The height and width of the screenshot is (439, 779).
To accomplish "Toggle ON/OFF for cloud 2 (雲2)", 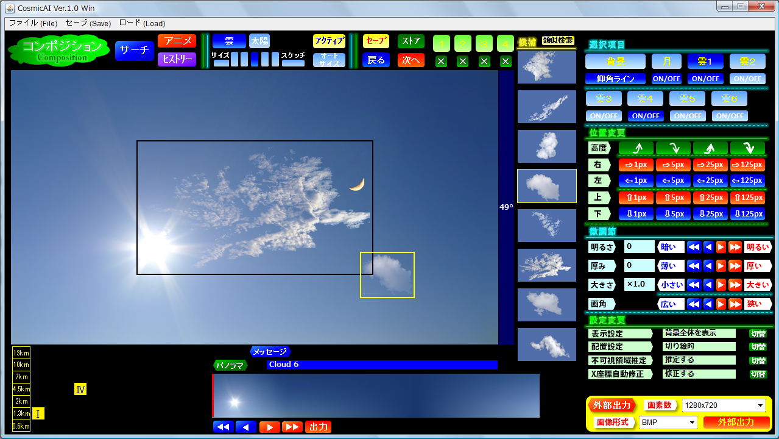I will pyautogui.click(x=747, y=79).
